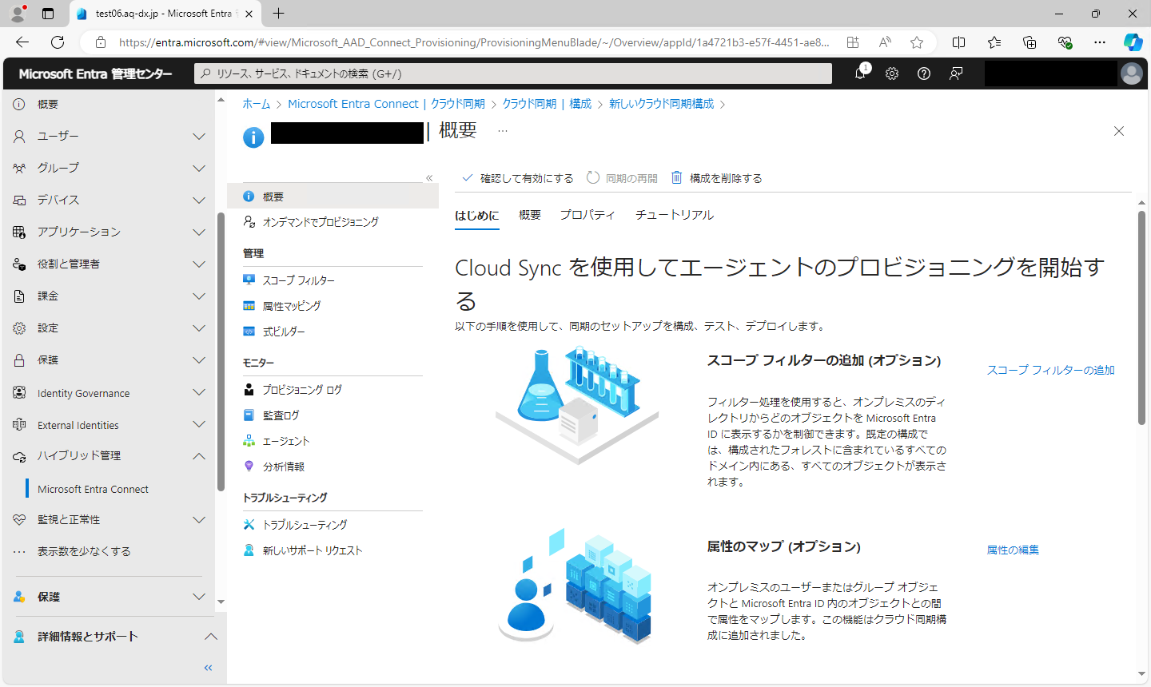The width and height of the screenshot is (1151, 687).
Task: Open the blade's more options ellipsis
Action: [503, 130]
